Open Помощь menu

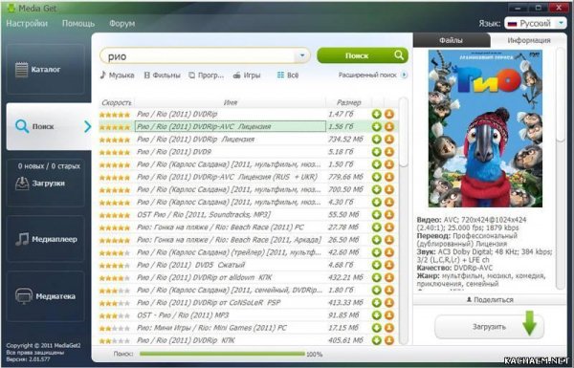(78, 23)
